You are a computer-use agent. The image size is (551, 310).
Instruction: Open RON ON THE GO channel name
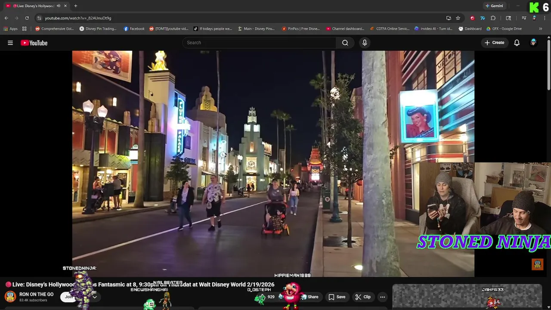tap(37, 294)
